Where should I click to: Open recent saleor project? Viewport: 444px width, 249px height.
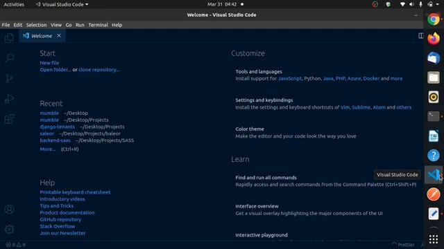click(46, 133)
